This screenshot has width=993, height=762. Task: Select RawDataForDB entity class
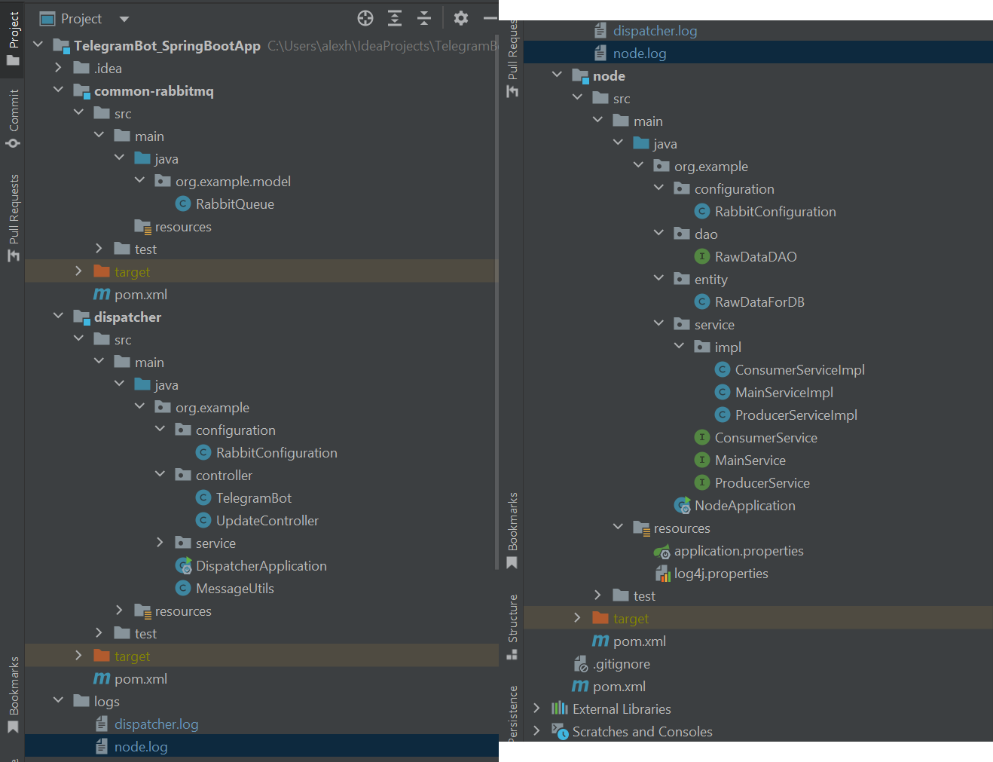click(x=759, y=301)
